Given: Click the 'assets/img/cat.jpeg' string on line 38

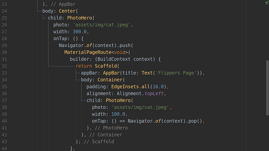Looking at the screenshot, I should coord(140,107).
